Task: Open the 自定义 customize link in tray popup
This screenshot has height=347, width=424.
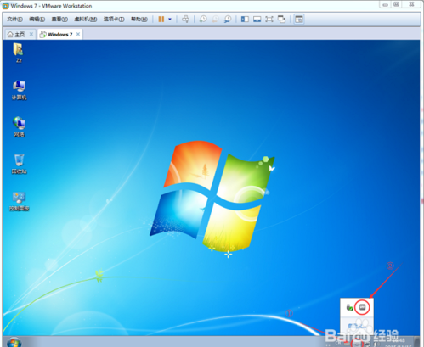Action: click(356, 326)
